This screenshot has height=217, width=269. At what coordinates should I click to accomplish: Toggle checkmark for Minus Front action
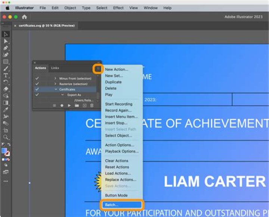(x=37, y=79)
